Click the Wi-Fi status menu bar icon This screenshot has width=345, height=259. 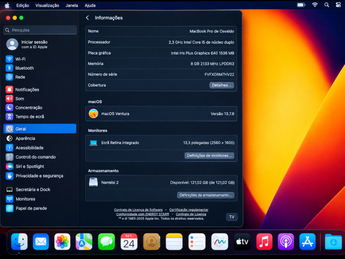tap(315, 5)
